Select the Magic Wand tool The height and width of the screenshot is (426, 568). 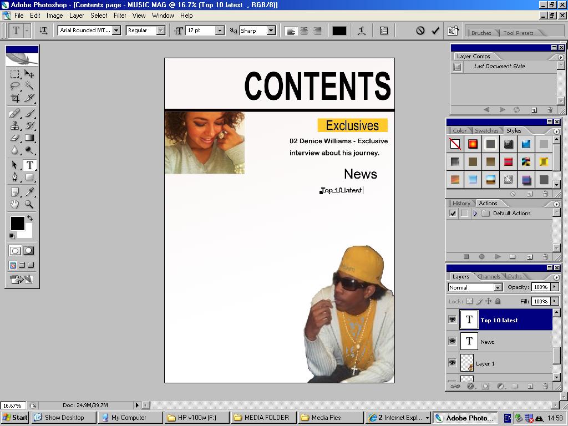tap(29, 86)
